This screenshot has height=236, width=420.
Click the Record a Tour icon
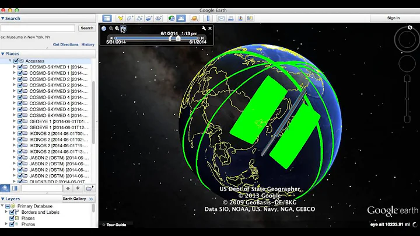pos(159,18)
